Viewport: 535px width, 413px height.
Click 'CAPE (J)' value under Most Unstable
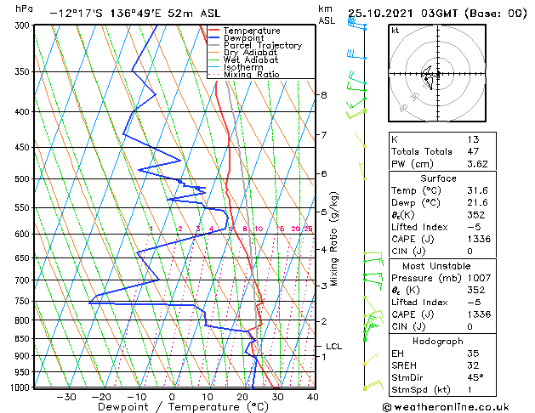479,314
